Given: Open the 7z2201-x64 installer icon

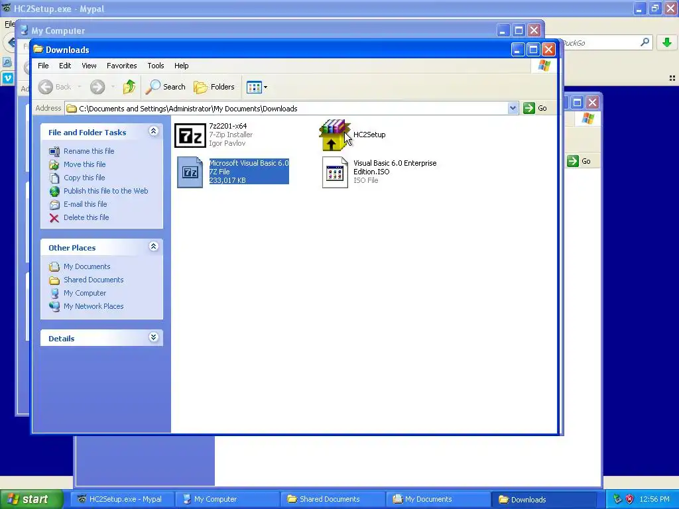Looking at the screenshot, I should [190, 135].
